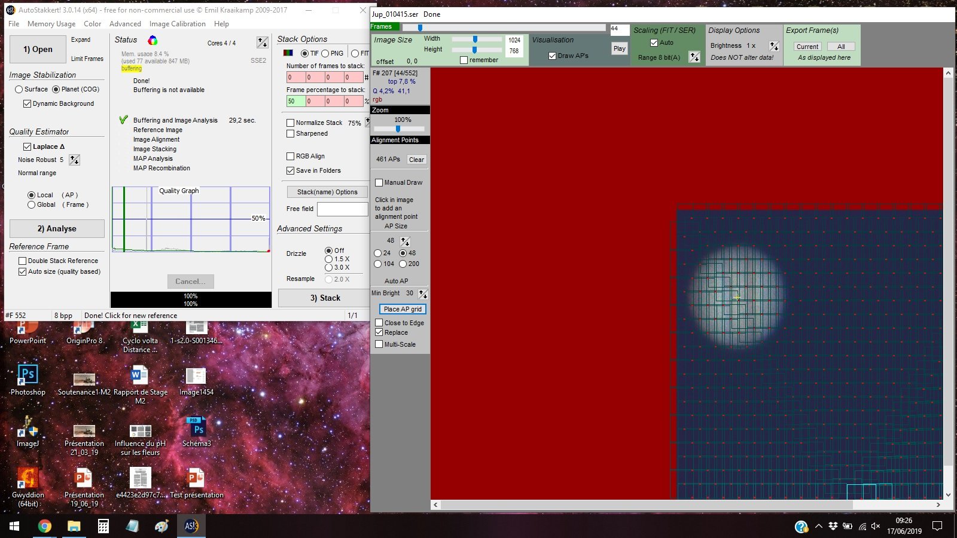Image resolution: width=957 pixels, height=538 pixels.
Task: Click the Place AP grid button
Action: pos(403,309)
